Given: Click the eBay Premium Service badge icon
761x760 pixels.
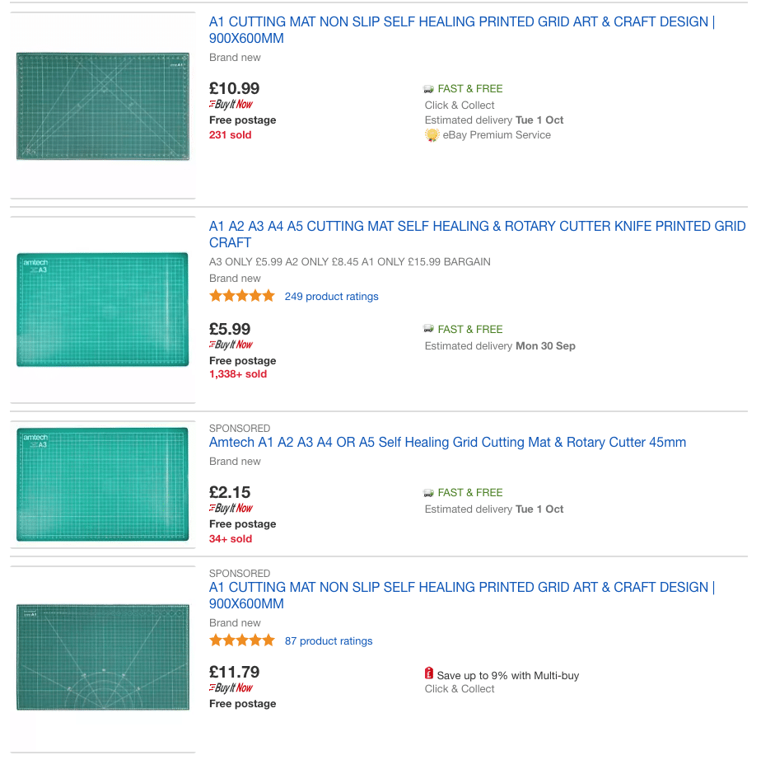Looking at the screenshot, I should click(x=432, y=135).
